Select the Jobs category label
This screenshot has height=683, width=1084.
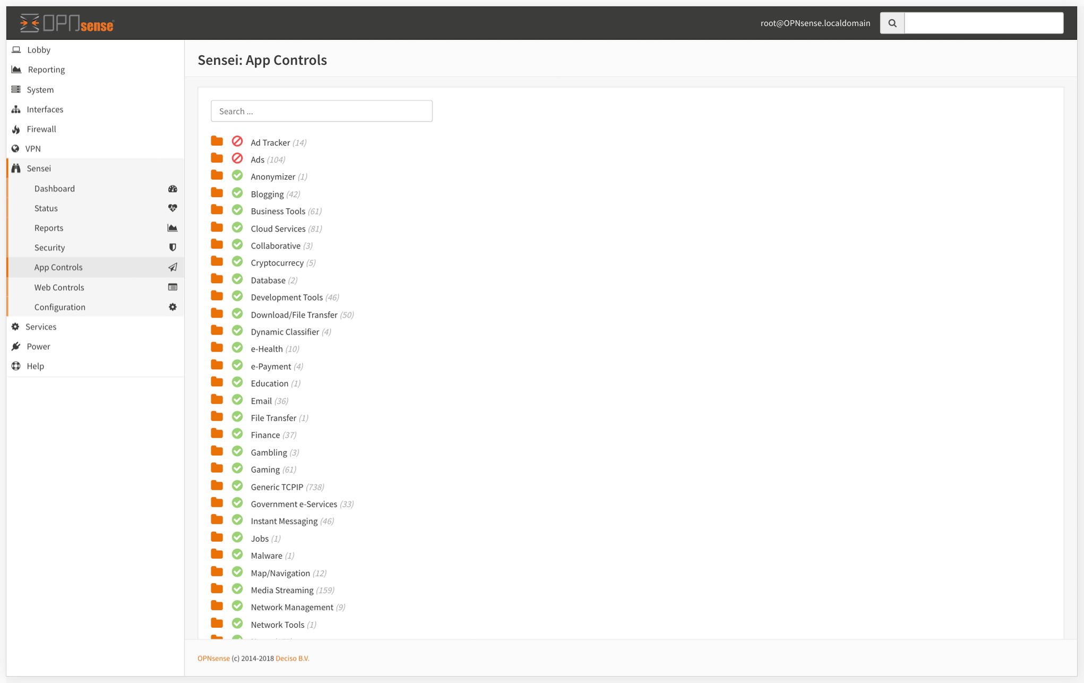click(x=260, y=538)
